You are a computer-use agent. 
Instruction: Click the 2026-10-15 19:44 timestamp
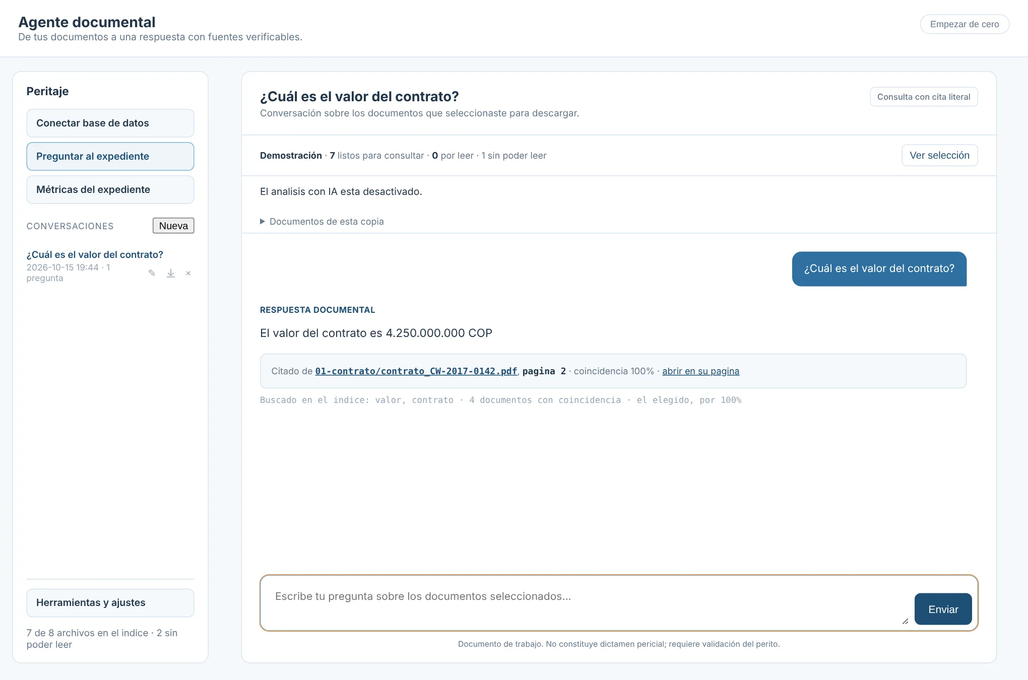point(62,267)
